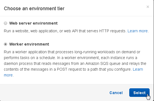Screen dimensions: 154x101
Task: Dismiss dialog using the X icon
Action: coord(148,7)
